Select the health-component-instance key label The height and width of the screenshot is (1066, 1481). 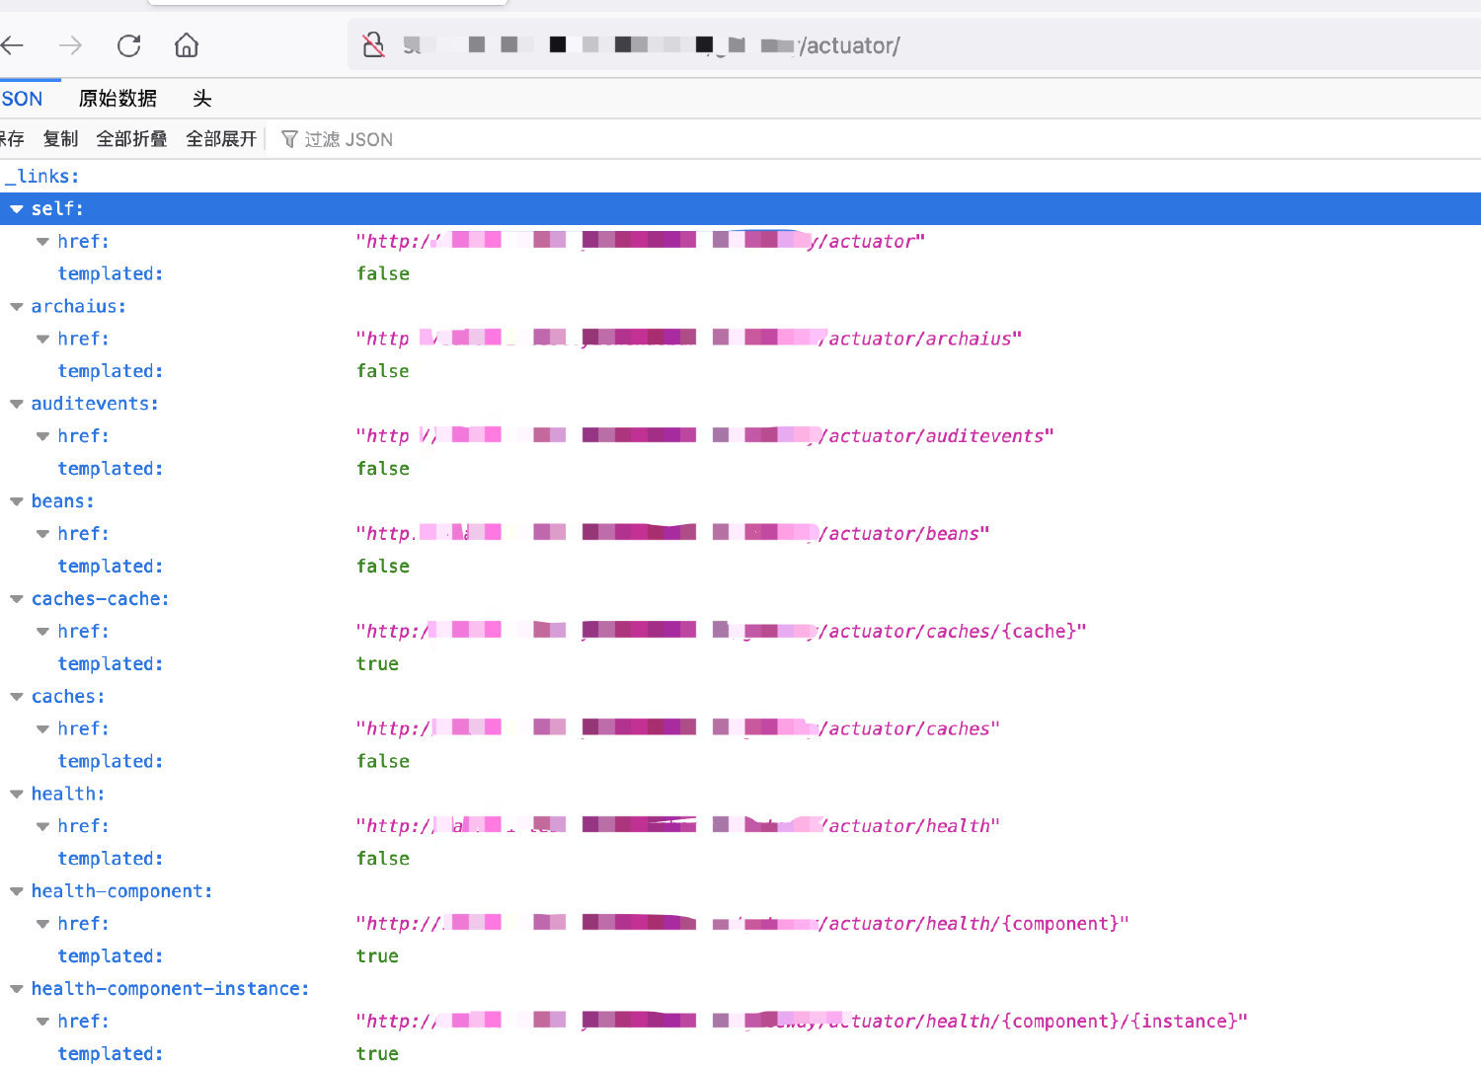pyautogui.click(x=171, y=989)
